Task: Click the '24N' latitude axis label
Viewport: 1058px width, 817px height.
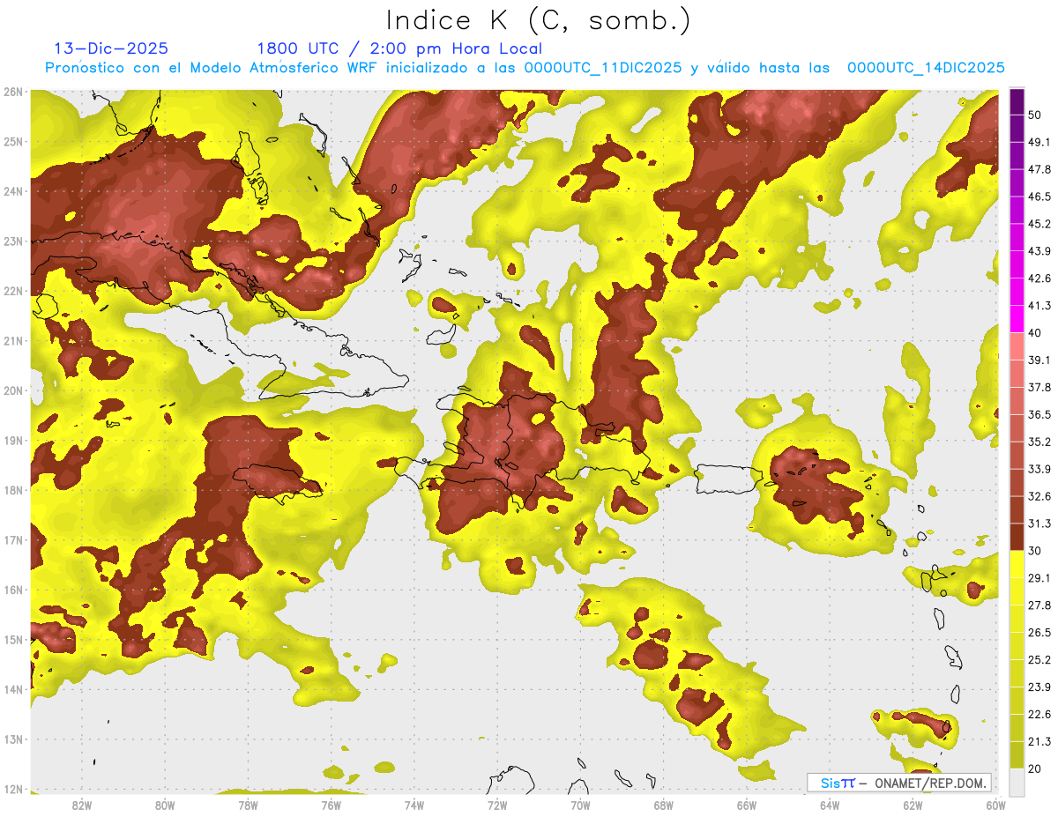Action: (13, 191)
